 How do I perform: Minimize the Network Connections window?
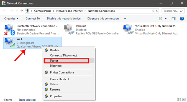click(x=161, y=3)
